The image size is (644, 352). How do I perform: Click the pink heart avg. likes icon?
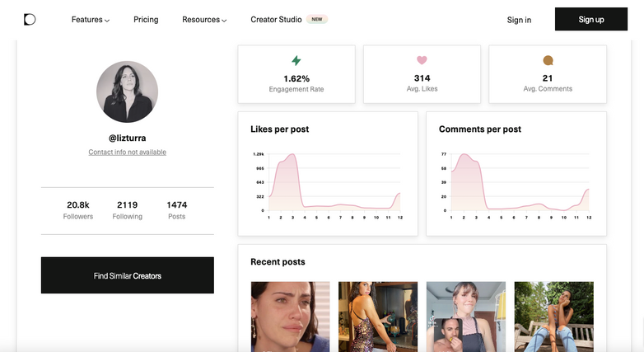[x=422, y=60]
